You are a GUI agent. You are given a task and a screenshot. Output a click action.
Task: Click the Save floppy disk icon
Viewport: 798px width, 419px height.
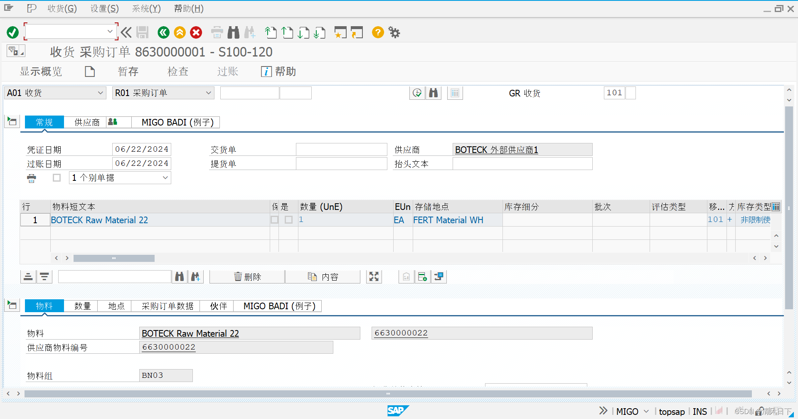[143, 32]
